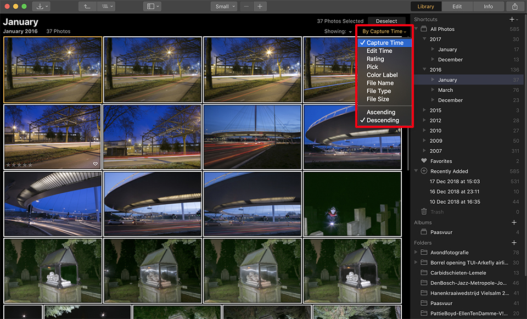
Task: Click the All Photos stack icon
Action: click(424, 29)
